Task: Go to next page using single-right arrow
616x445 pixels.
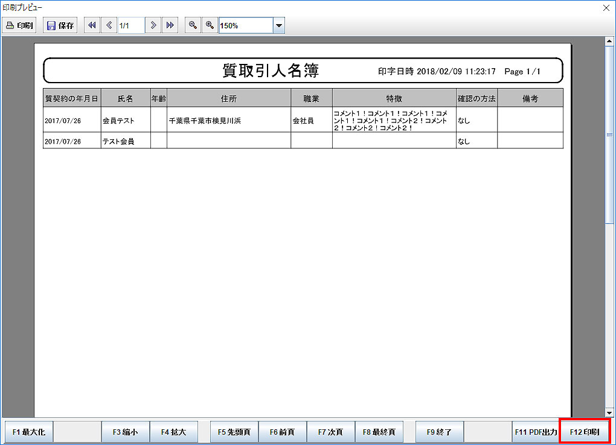Action: pyautogui.click(x=153, y=25)
